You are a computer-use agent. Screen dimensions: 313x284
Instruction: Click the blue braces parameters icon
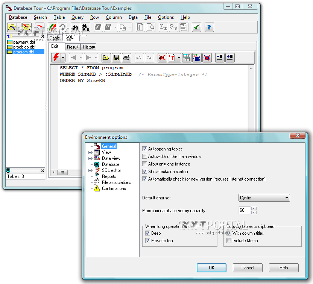pos(197,58)
